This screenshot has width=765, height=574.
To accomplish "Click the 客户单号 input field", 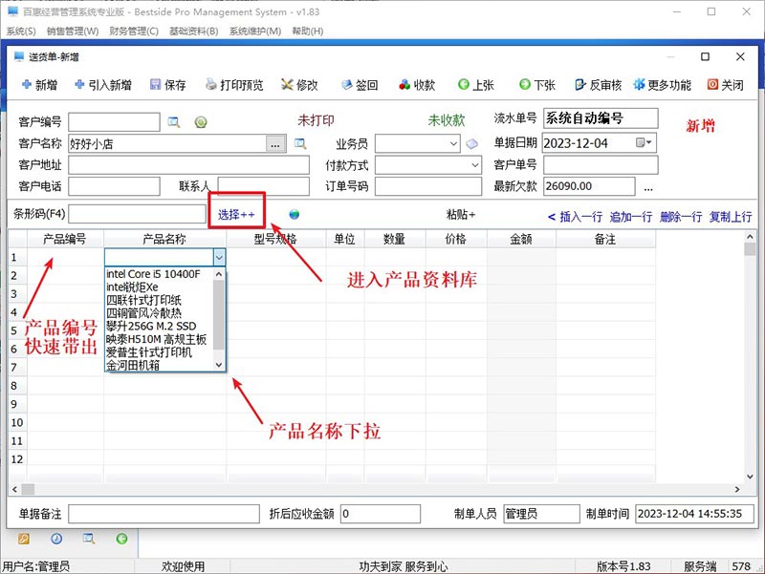I will 601,165.
